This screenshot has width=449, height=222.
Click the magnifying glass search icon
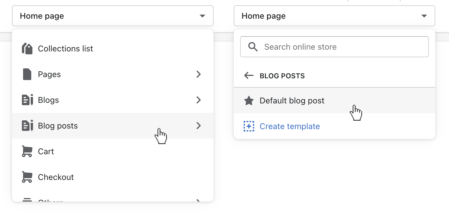click(x=253, y=47)
